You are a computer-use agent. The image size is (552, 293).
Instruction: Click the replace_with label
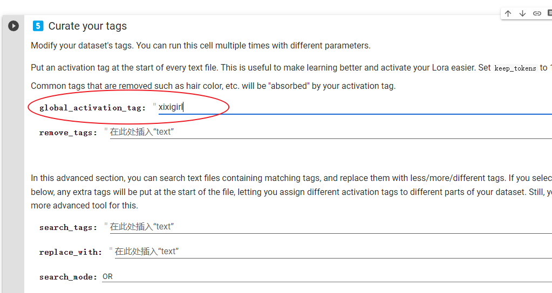(71, 252)
